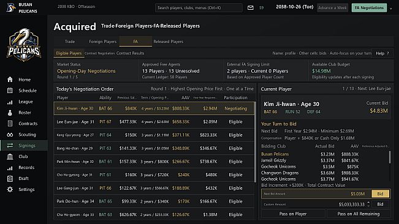
Task: Click Pass on Player
Action: point(293,214)
